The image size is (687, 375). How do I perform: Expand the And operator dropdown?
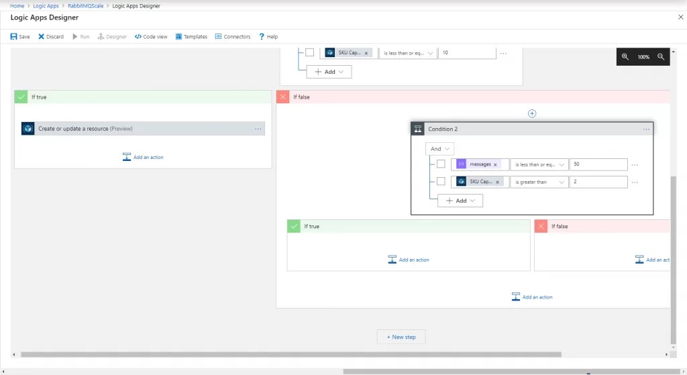pos(439,149)
